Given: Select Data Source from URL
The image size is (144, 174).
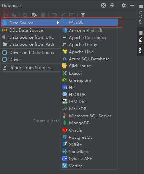Looking at the screenshot, I should 31,37.
